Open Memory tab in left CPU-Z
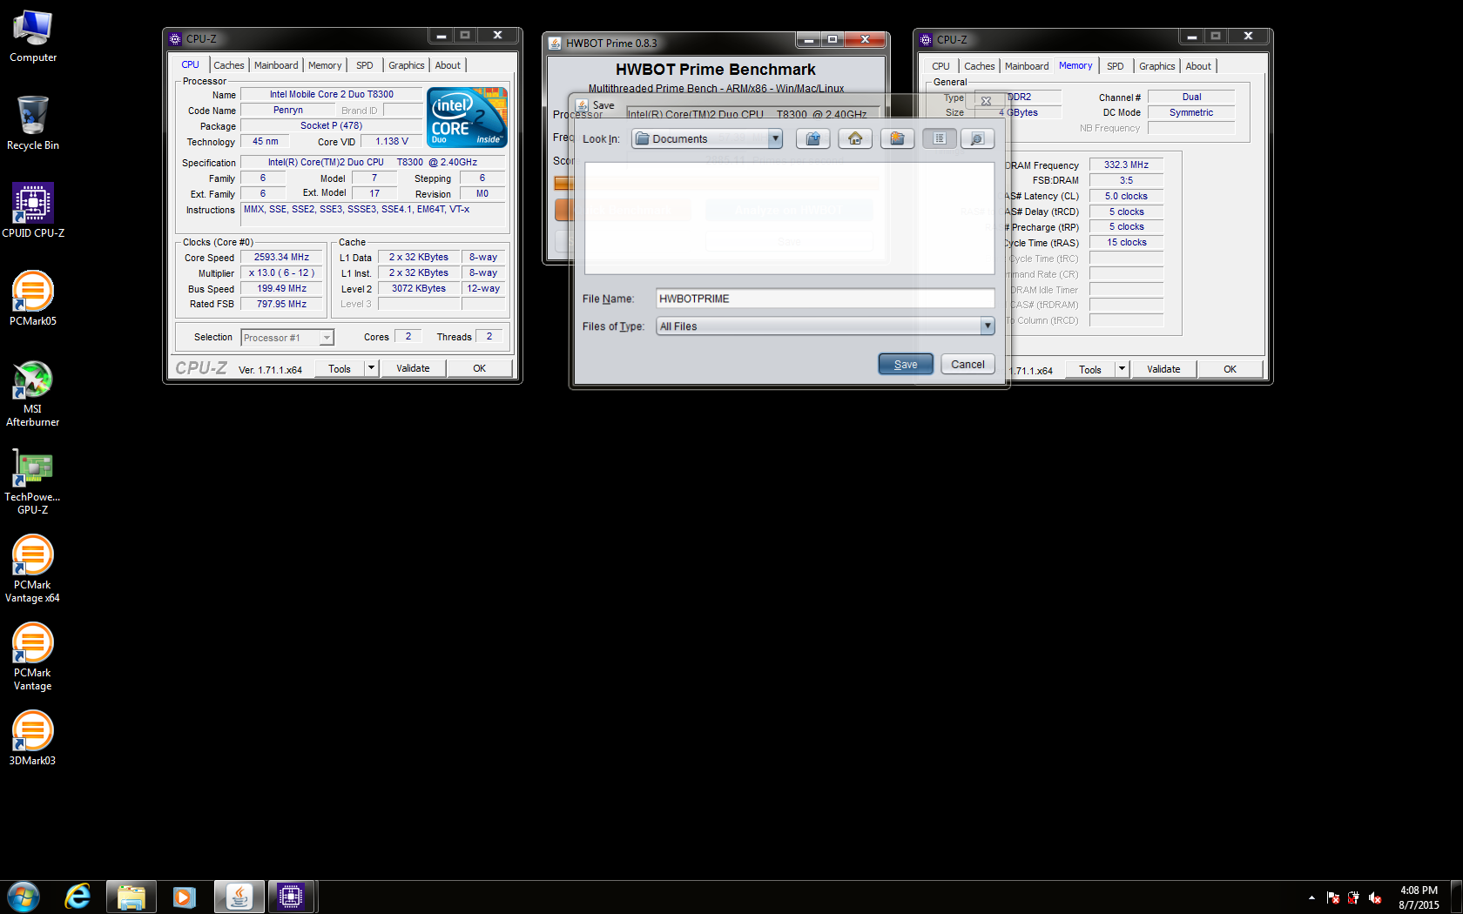Viewport: 1463px width, 914px height. [325, 65]
